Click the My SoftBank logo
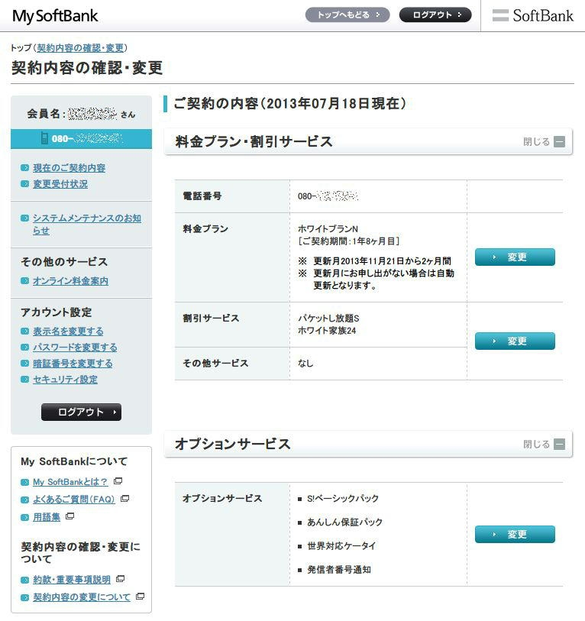585x621 pixels. point(55,16)
